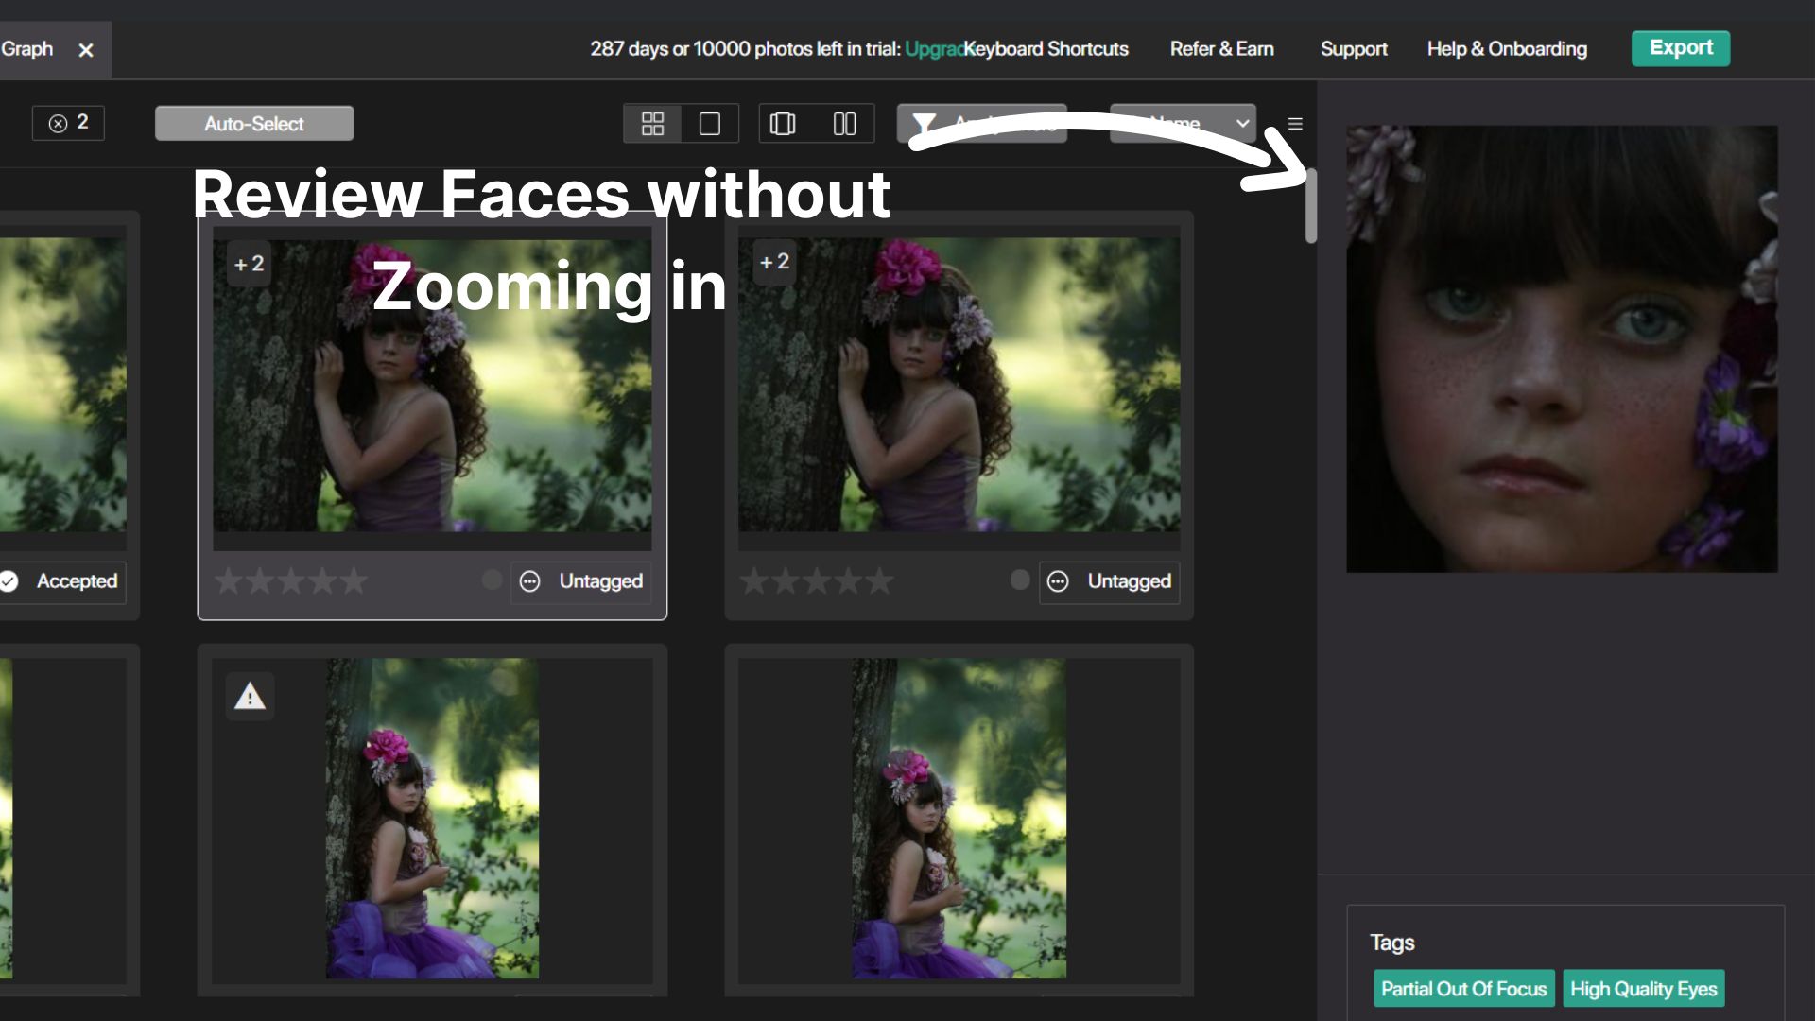
Task: Toggle the ellipsis tag control on right photo
Action: [1058, 581]
